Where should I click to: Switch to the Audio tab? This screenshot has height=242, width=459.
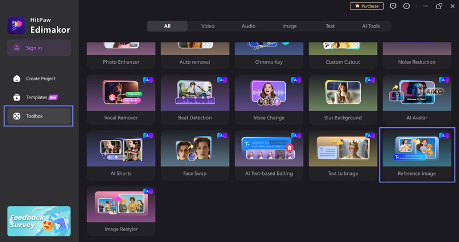[248, 26]
